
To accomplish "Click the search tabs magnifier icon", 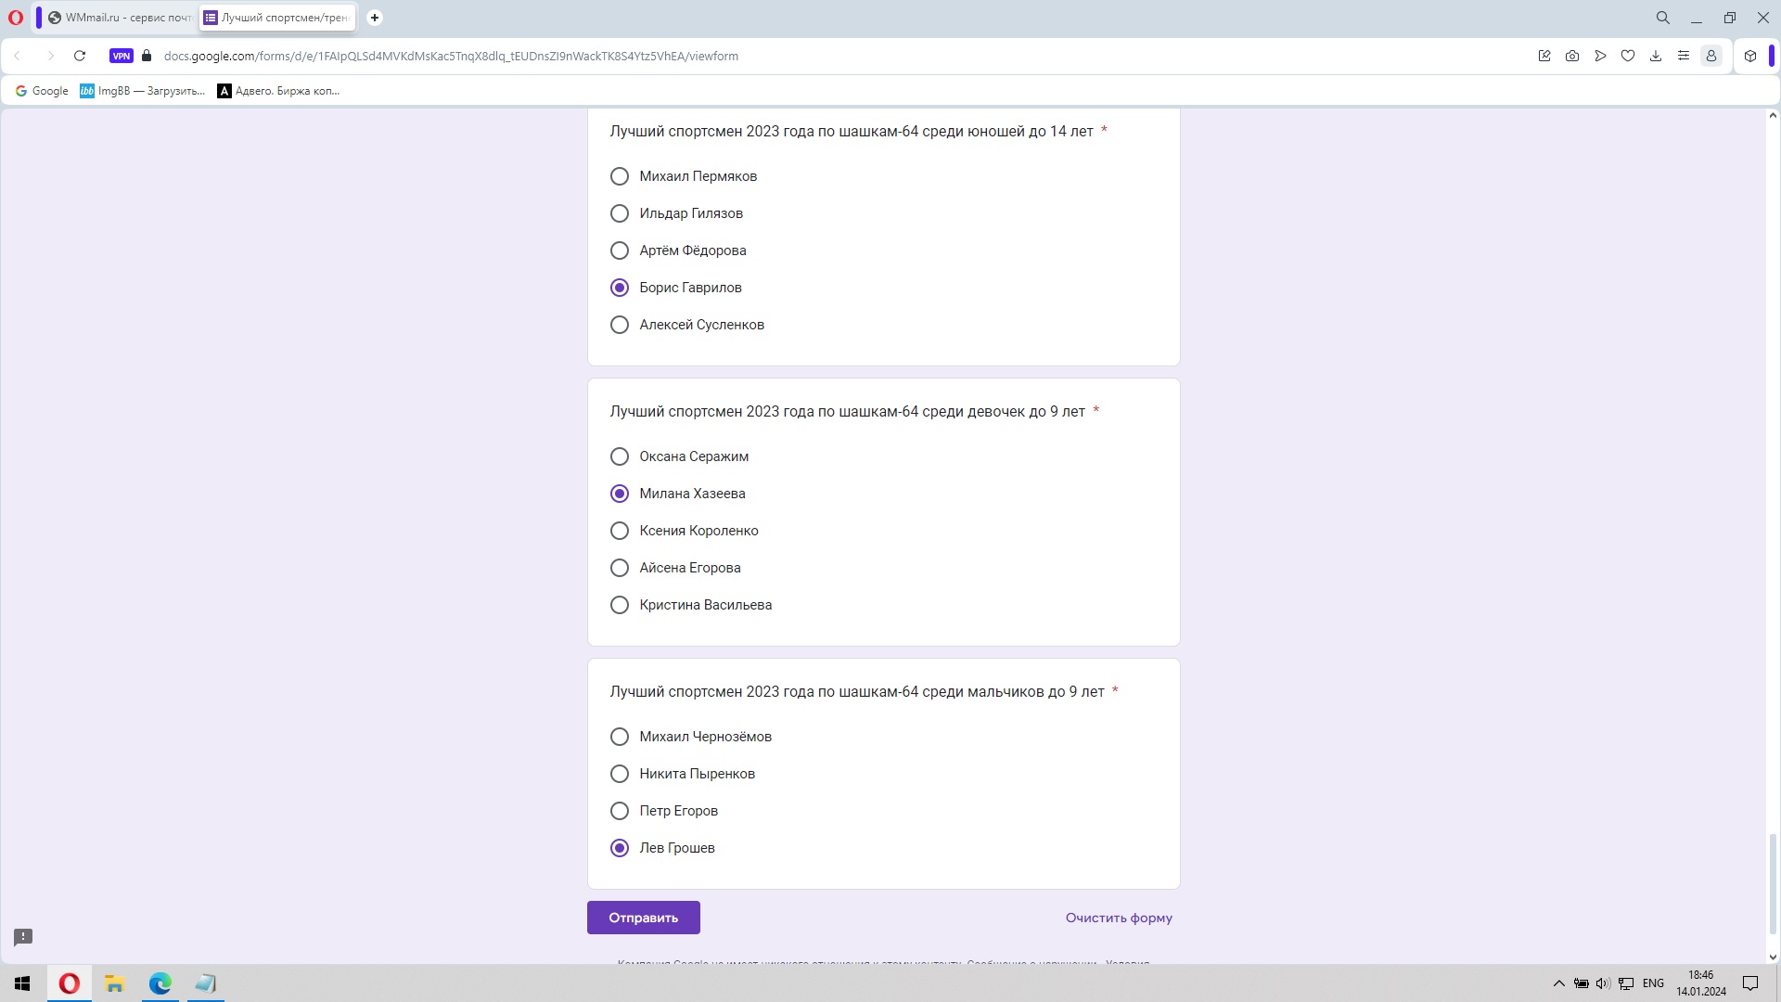I will 1663,18.
